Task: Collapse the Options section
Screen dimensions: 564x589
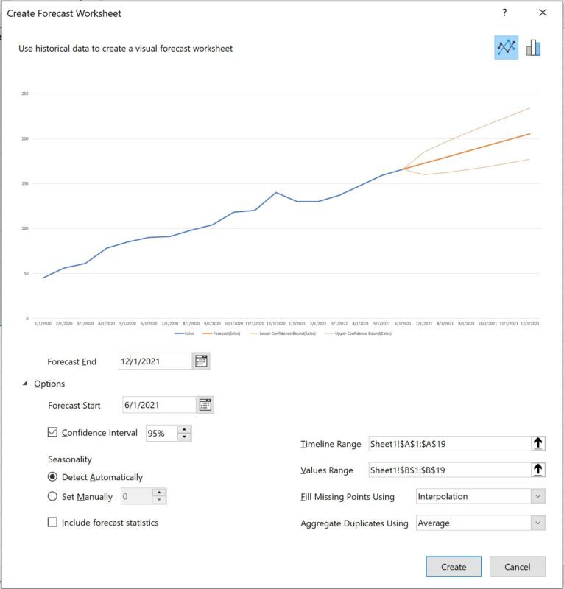Action: click(x=25, y=384)
